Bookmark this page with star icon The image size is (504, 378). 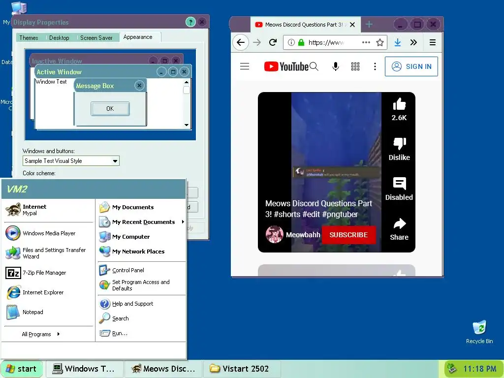coord(380,42)
